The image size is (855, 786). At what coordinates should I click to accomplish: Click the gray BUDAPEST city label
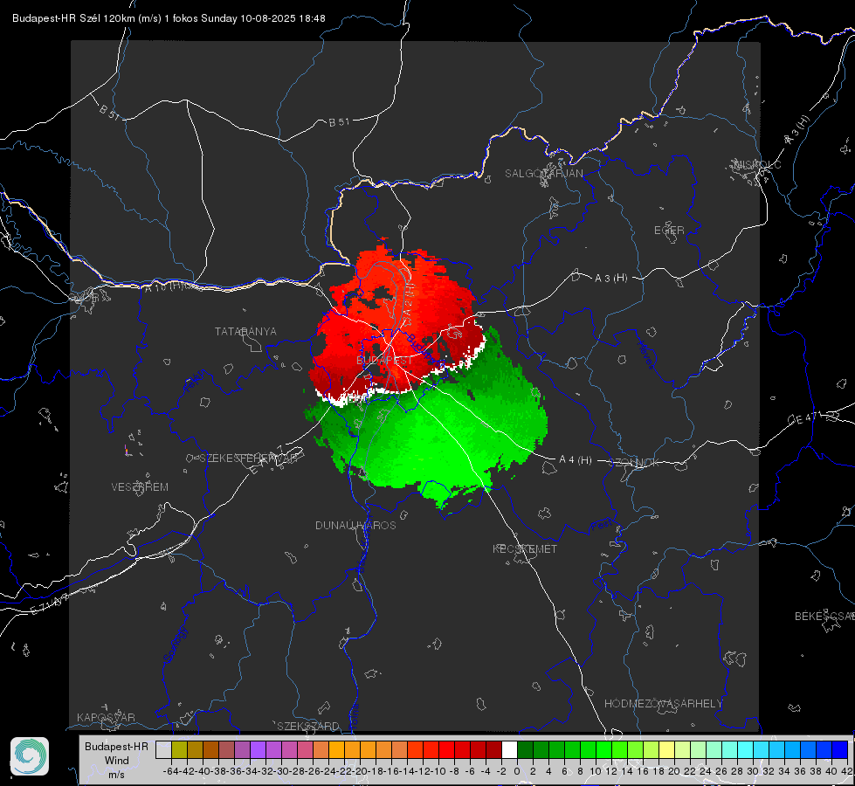point(384,360)
